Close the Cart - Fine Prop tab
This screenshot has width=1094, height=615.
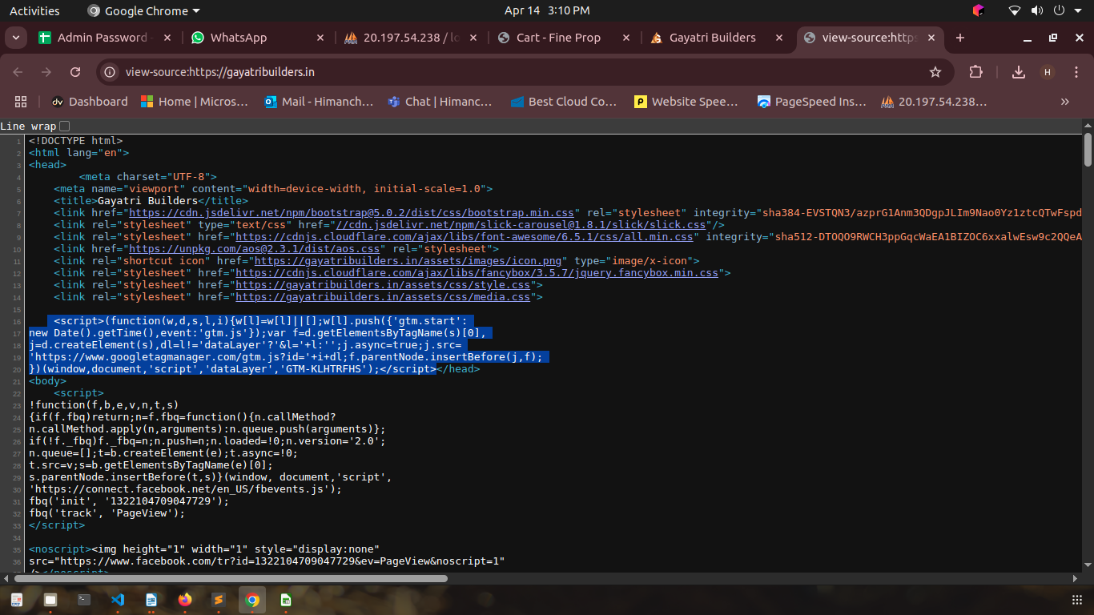[626, 38]
